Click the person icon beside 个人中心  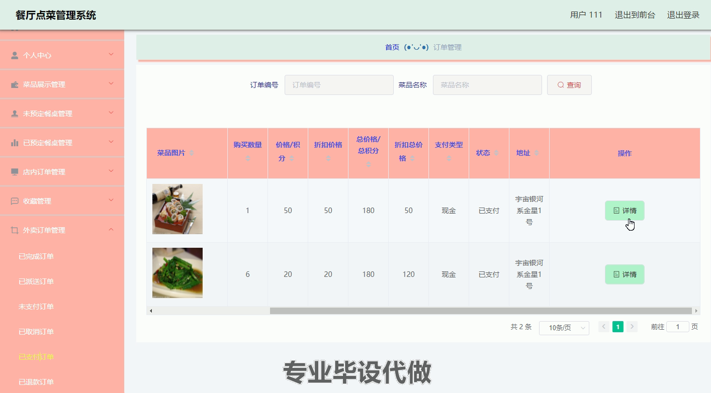15,55
